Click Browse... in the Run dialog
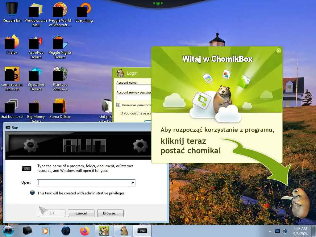The width and height of the screenshot is (316, 237). click(110, 213)
